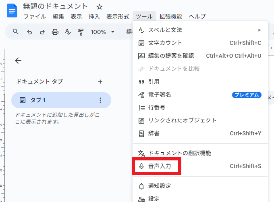The image size is (274, 202).
Task: Click the ドキュメント タブ heading
Action: (39, 82)
